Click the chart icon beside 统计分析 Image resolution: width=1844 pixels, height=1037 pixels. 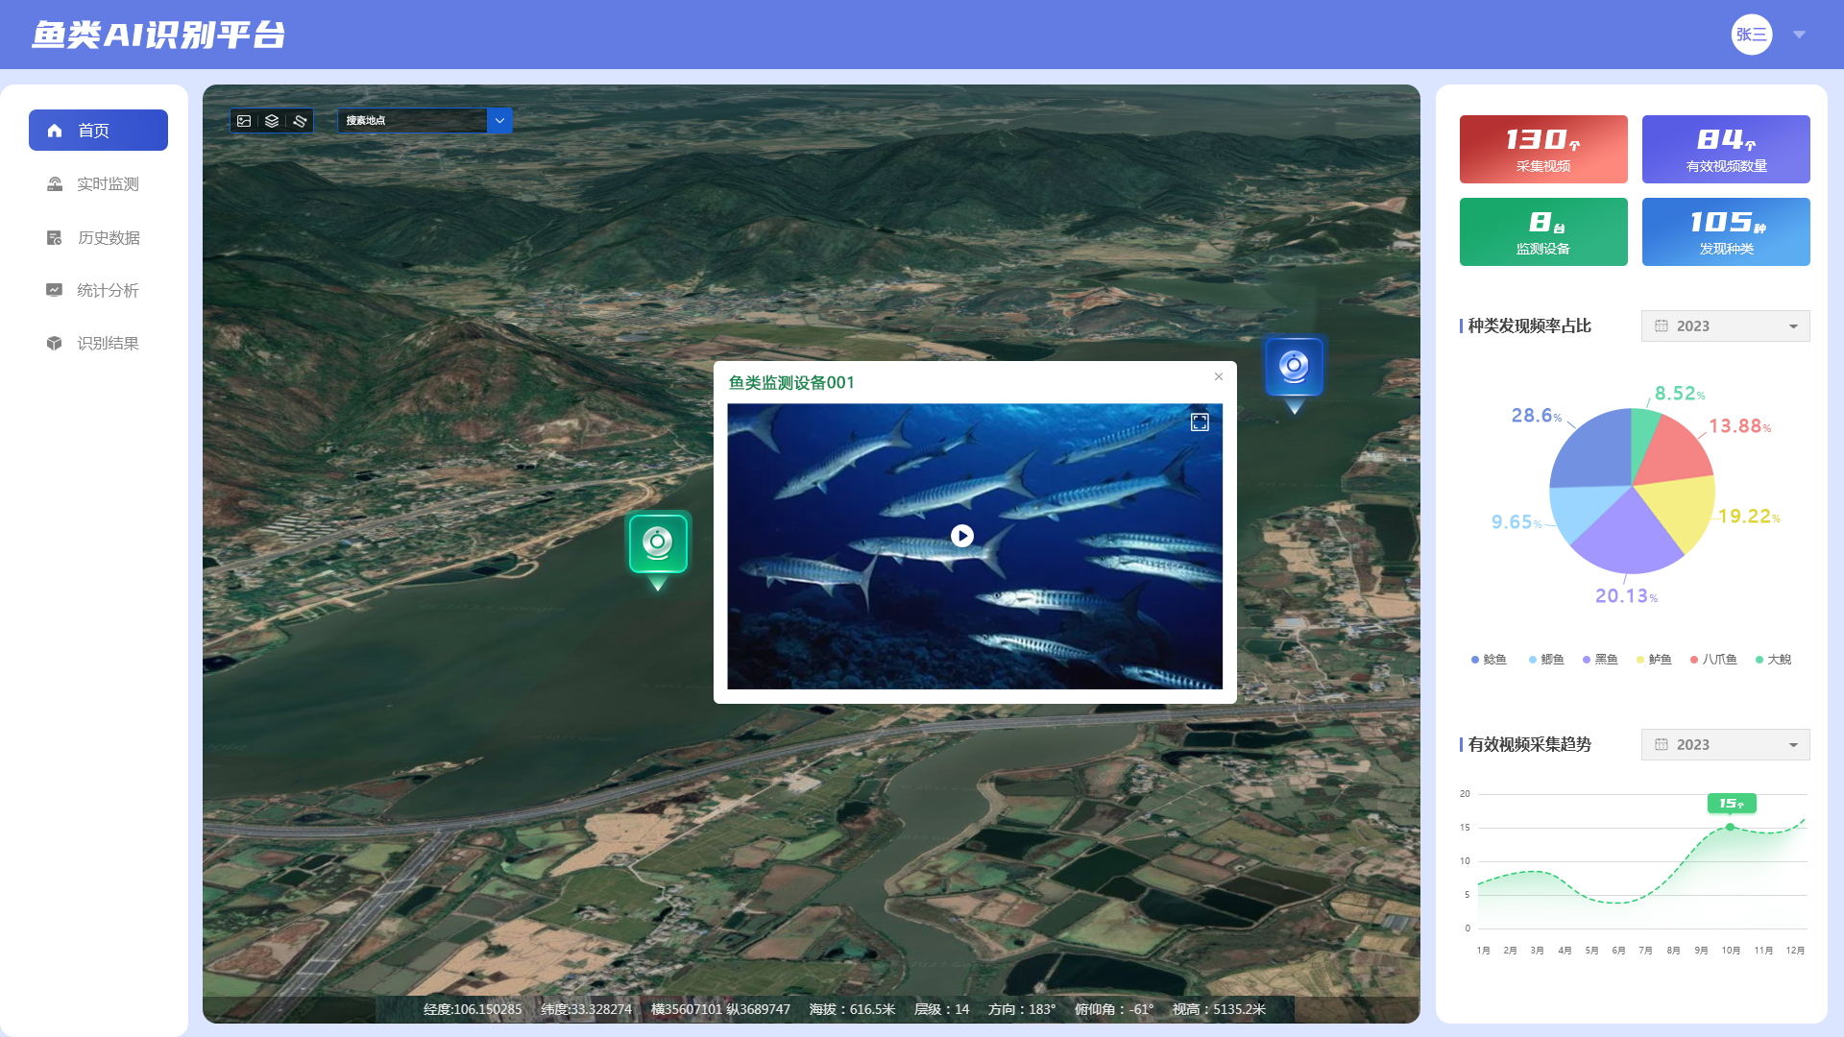click(x=55, y=290)
